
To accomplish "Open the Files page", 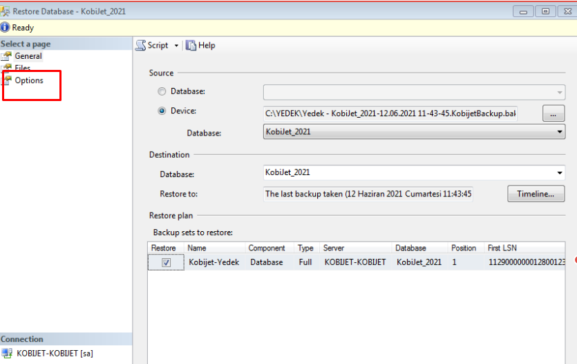I will pos(22,68).
